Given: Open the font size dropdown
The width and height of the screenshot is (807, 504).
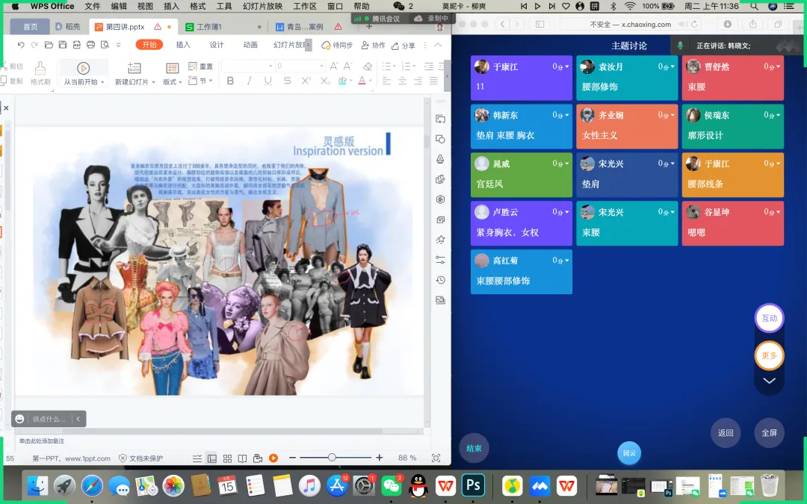Looking at the screenshot, I should pos(321,66).
